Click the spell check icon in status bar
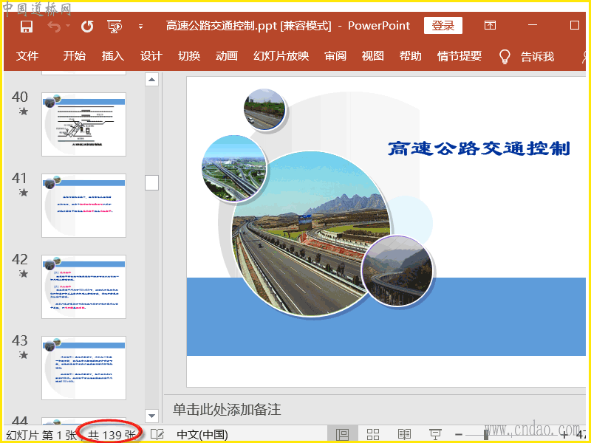591x443 pixels. click(157, 434)
